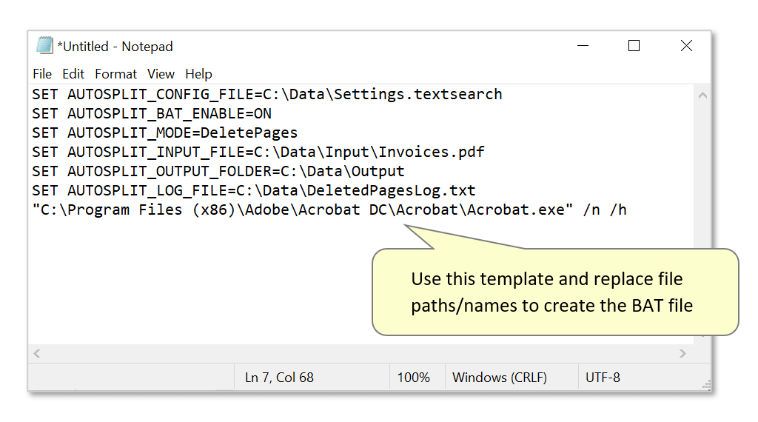Image resolution: width=758 pixels, height=422 pixels.
Task: Click the vertical scrollbar up arrow
Action: tap(702, 96)
